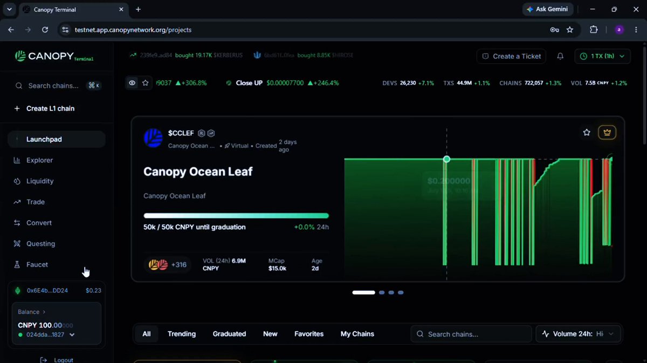The width and height of the screenshot is (647, 363).
Task: Click the $CCLEF round token avatar
Action: (153, 138)
